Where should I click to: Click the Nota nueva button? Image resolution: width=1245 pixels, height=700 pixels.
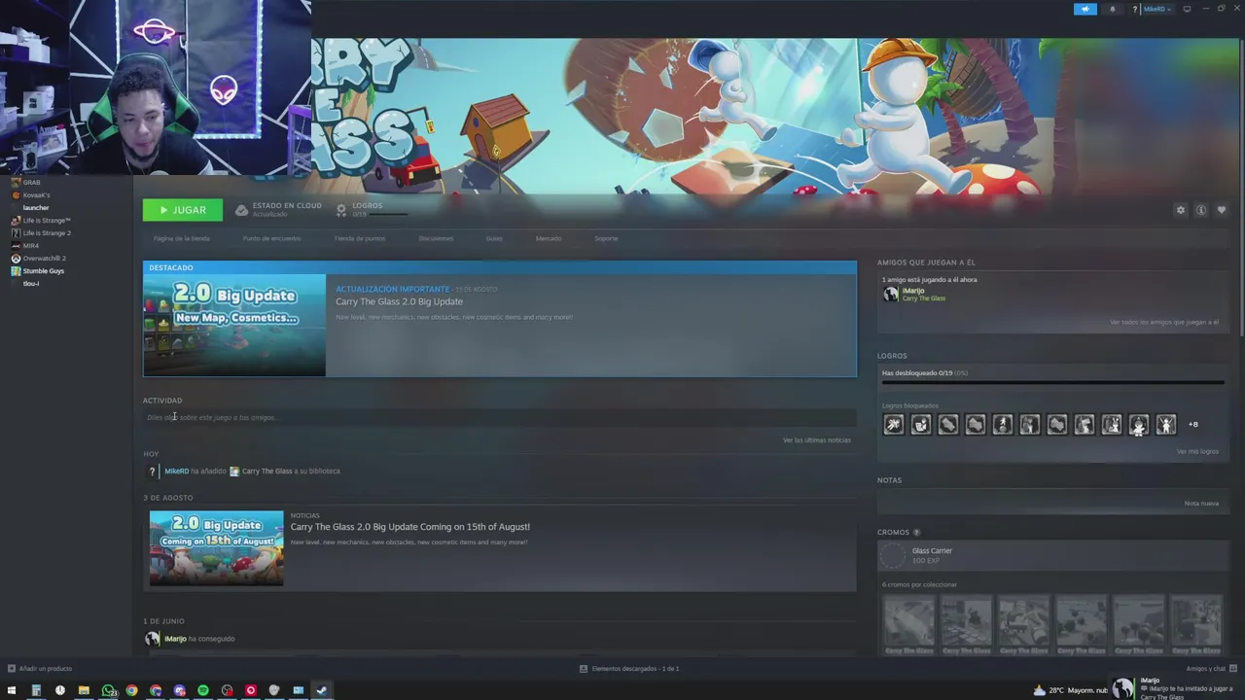pos(1201,504)
